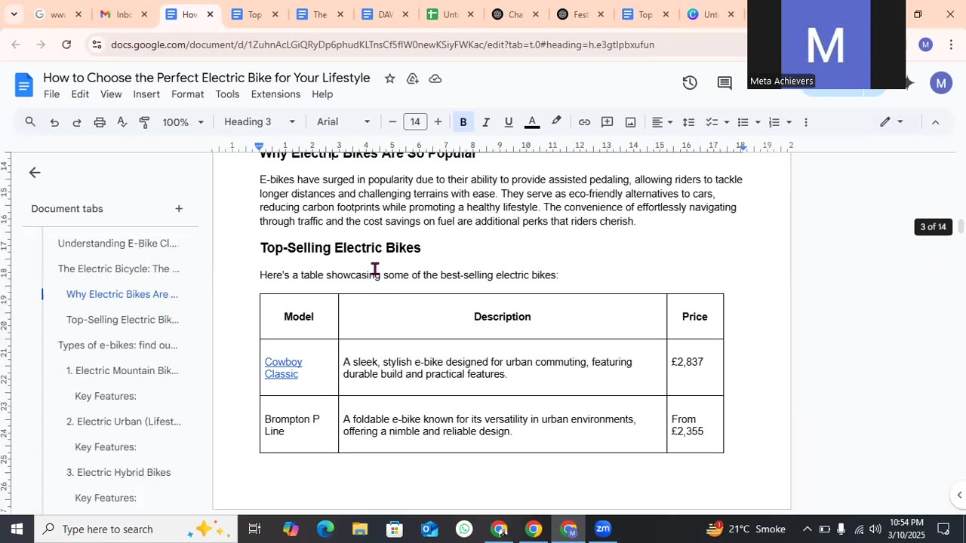Open text alignment options
This screenshot has height=543, width=966.
662,122
